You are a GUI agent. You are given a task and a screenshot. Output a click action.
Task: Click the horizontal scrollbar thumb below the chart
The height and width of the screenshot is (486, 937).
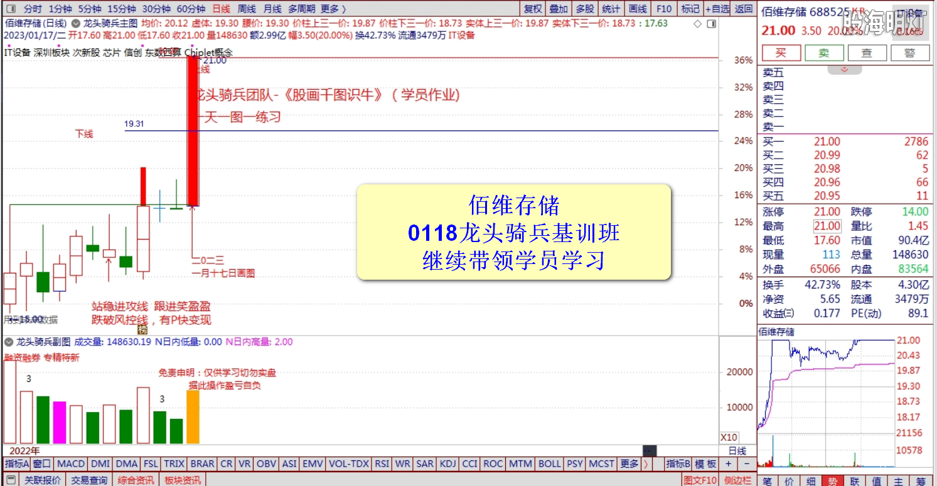pyautogui.click(x=649, y=450)
